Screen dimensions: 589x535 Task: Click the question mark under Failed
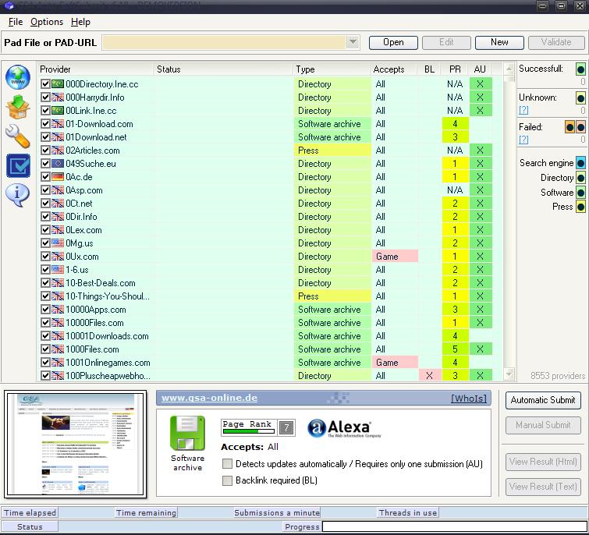pyautogui.click(x=523, y=140)
